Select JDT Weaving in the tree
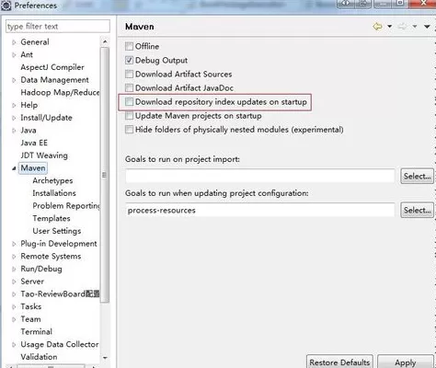This screenshot has height=368, width=436. click(44, 155)
